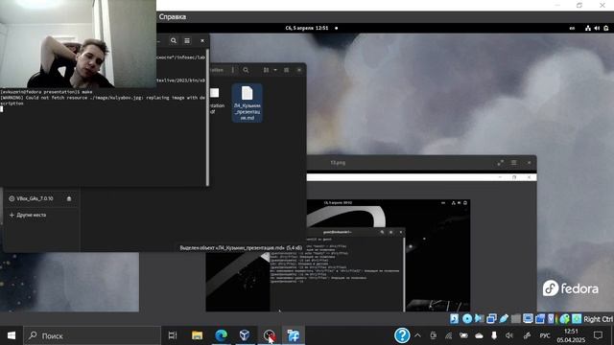This screenshot has width=614, height=345.
Task: Open VBox_GAs_7.0.10 in Files sidebar
Action: [x=35, y=198]
